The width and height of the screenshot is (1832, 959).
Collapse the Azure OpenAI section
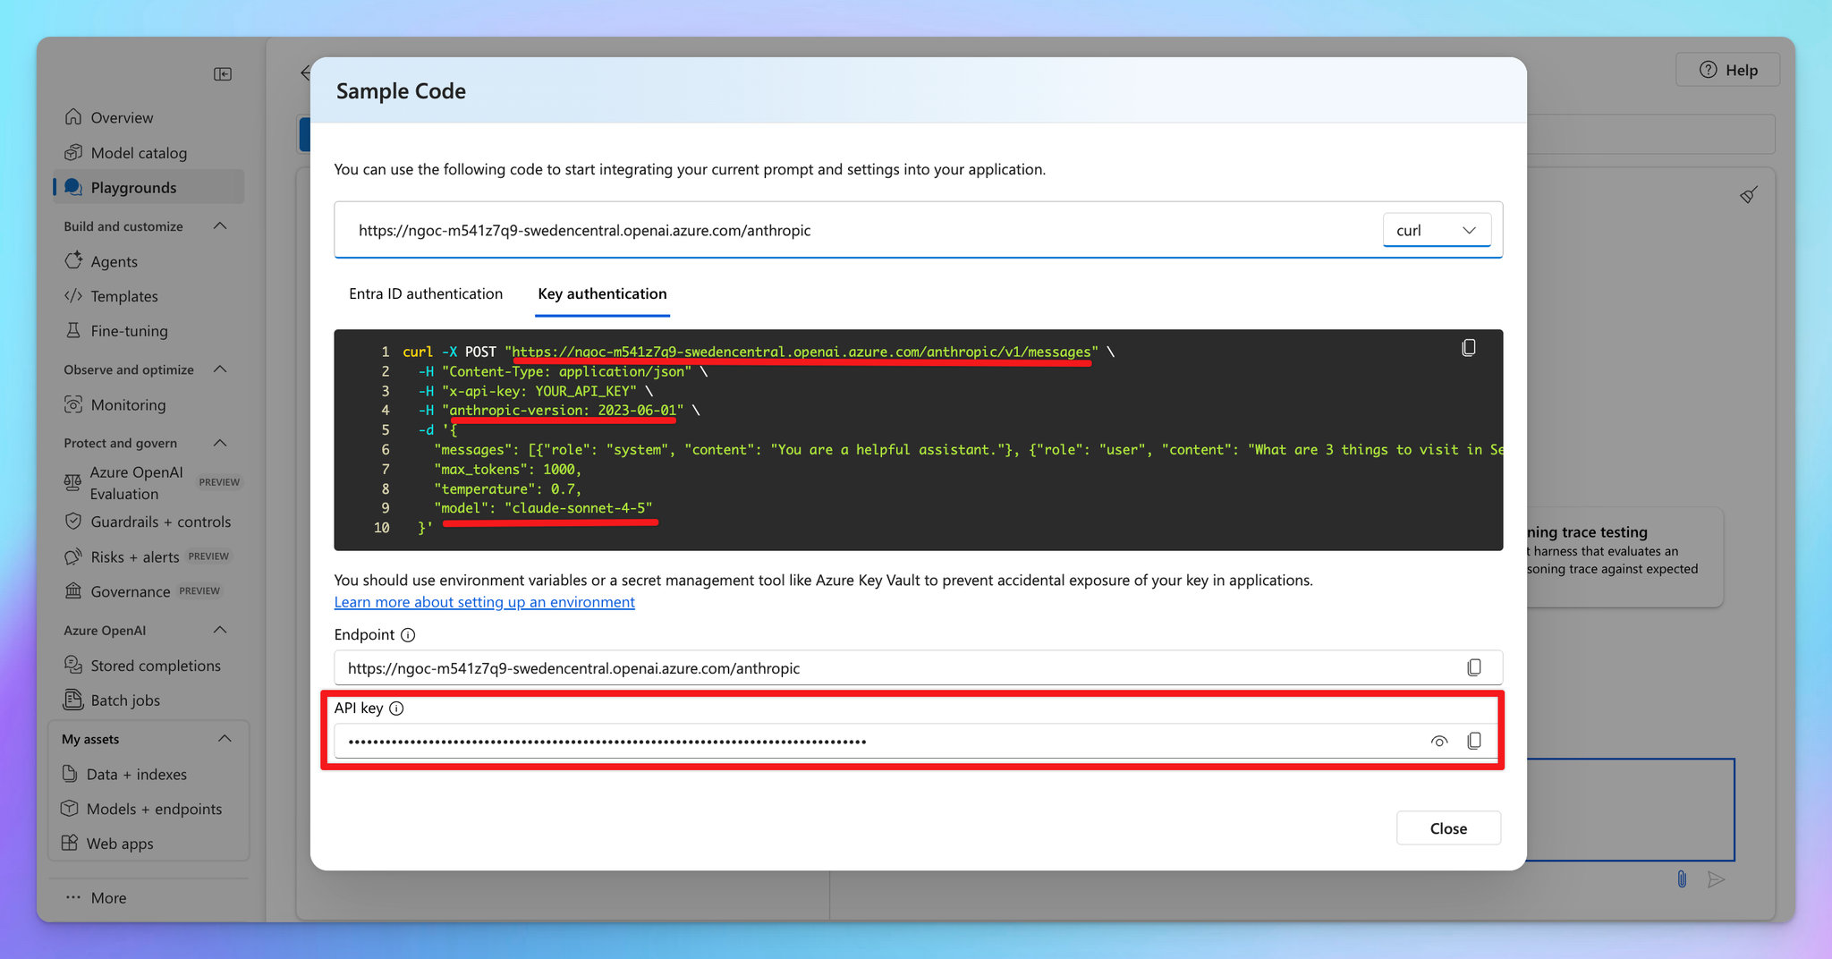(x=220, y=630)
